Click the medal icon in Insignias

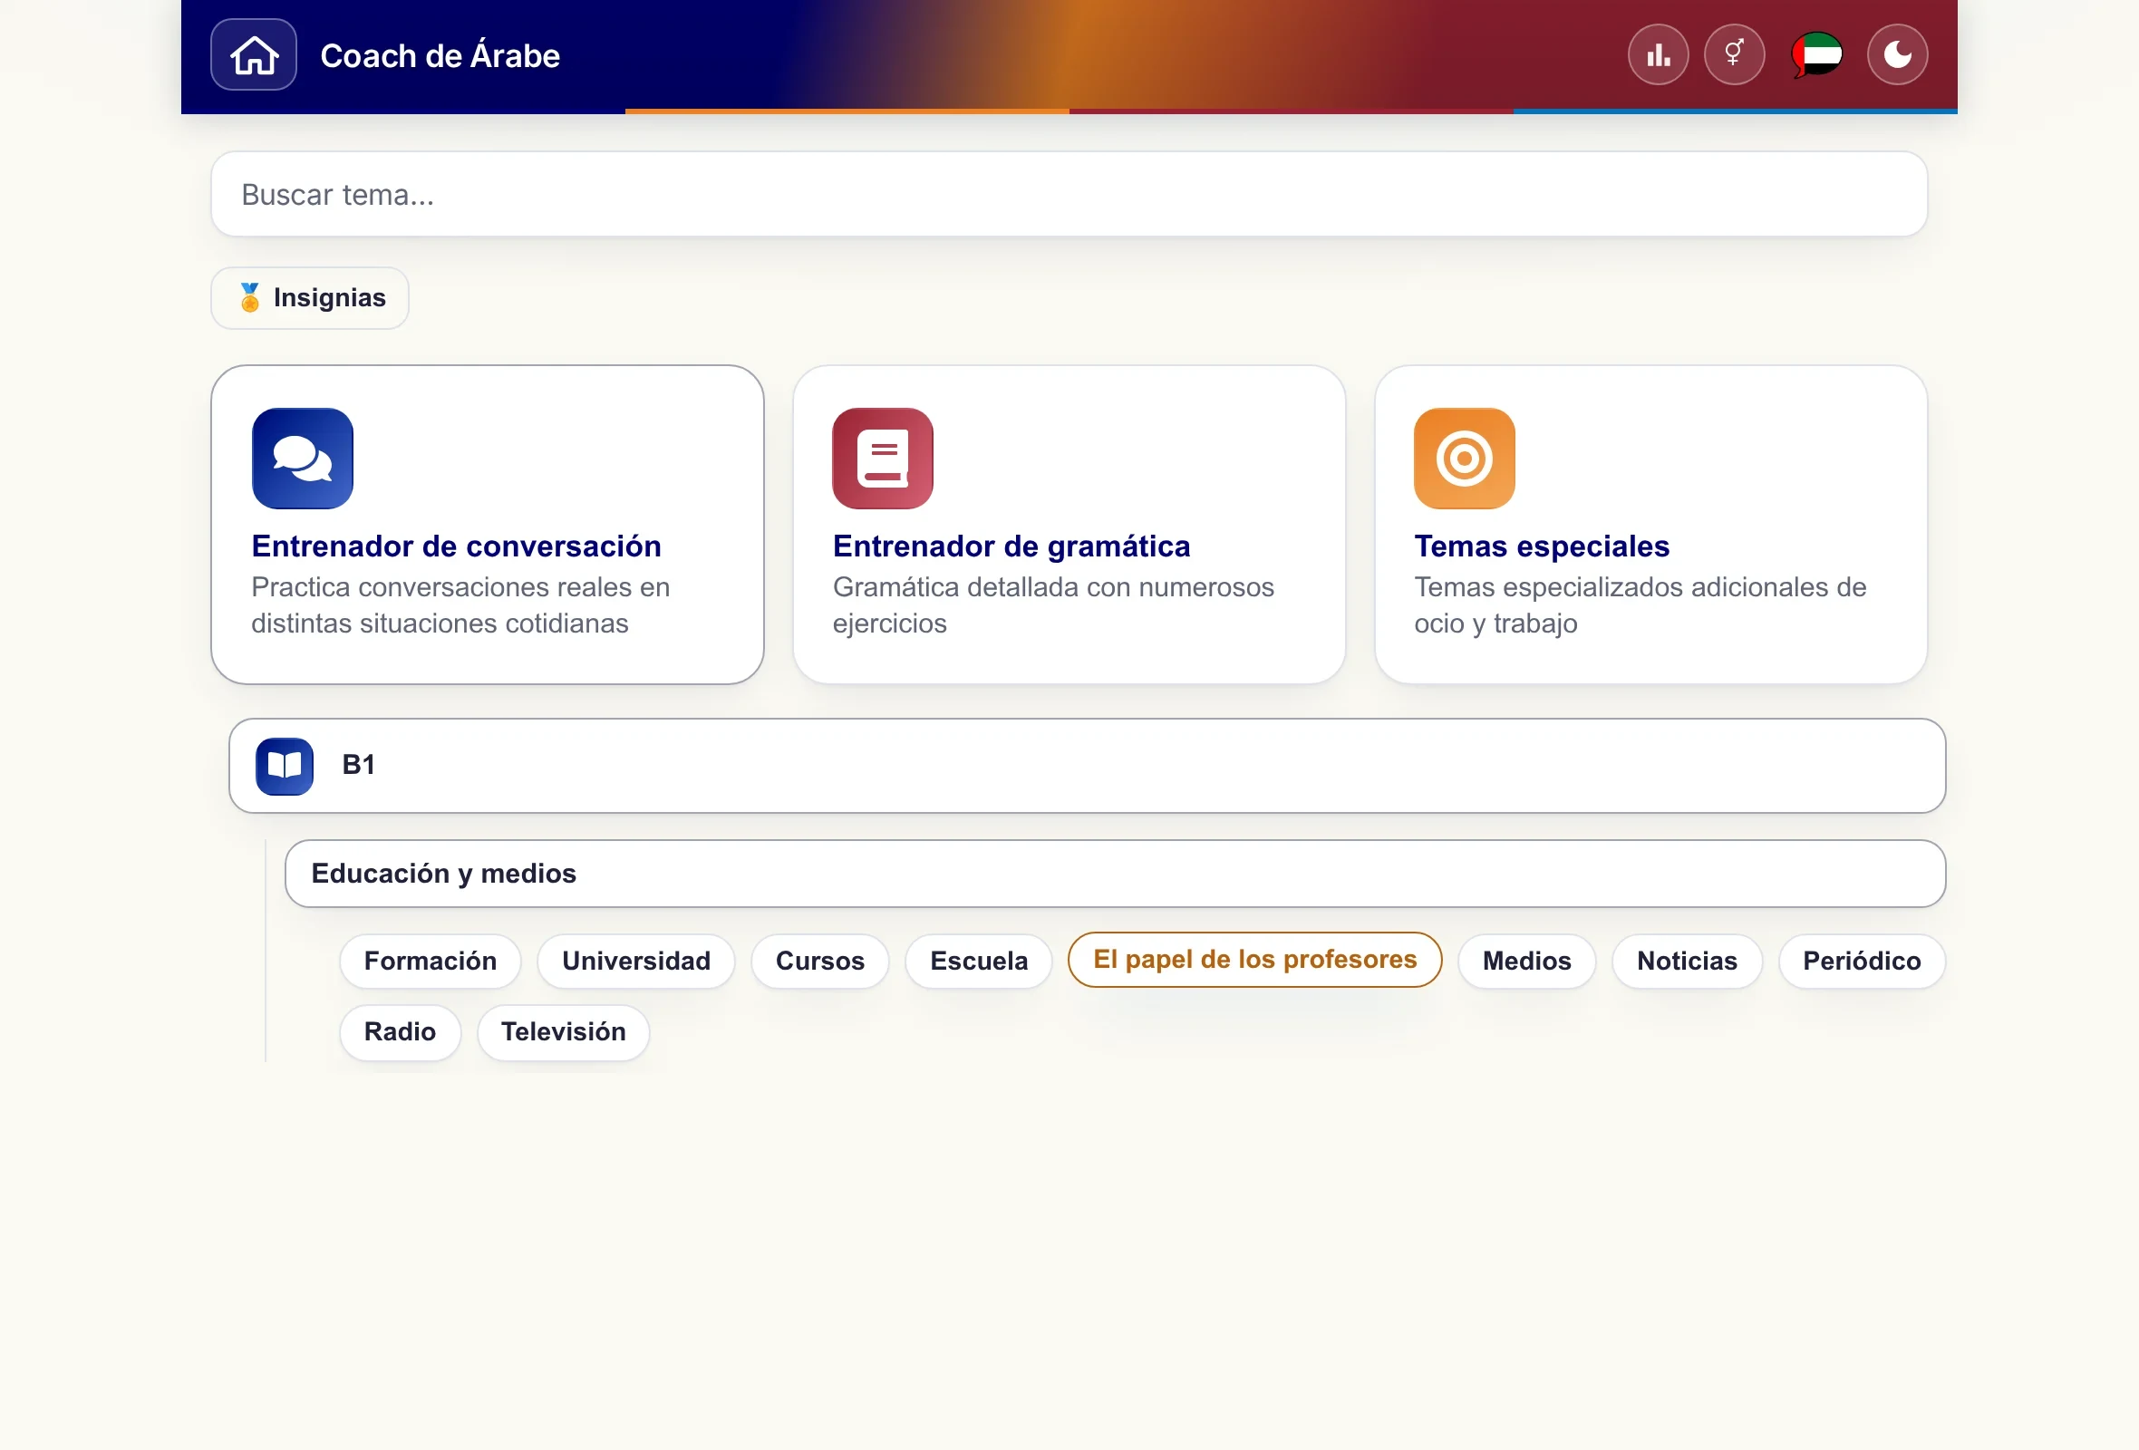[249, 297]
